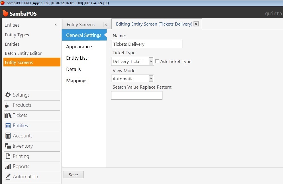283x184 pixels.
Task: Collapse the Entities panel arrow
Action: (56, 25)
